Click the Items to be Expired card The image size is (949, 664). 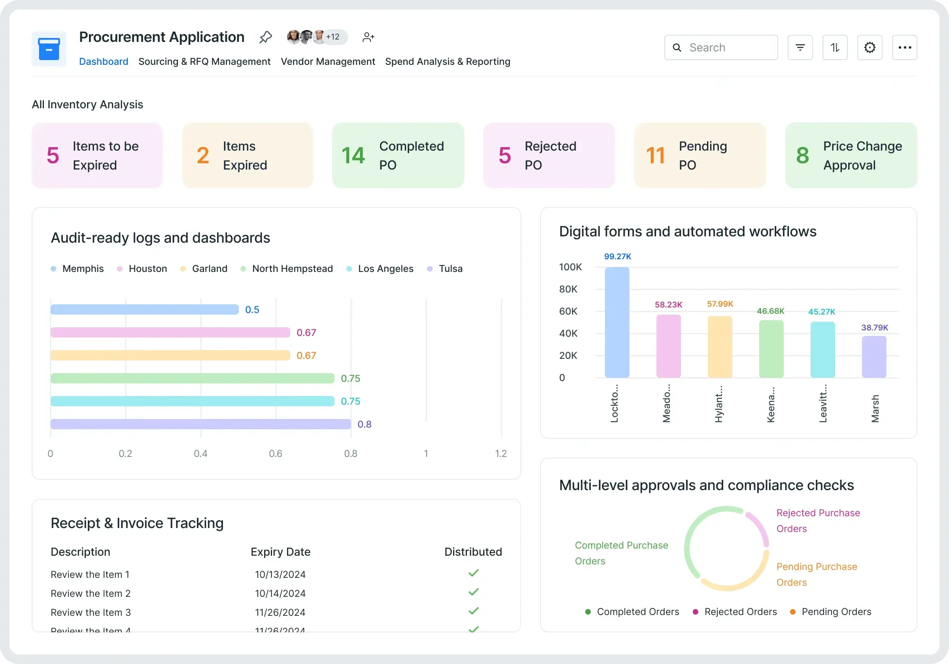[97, 155]
